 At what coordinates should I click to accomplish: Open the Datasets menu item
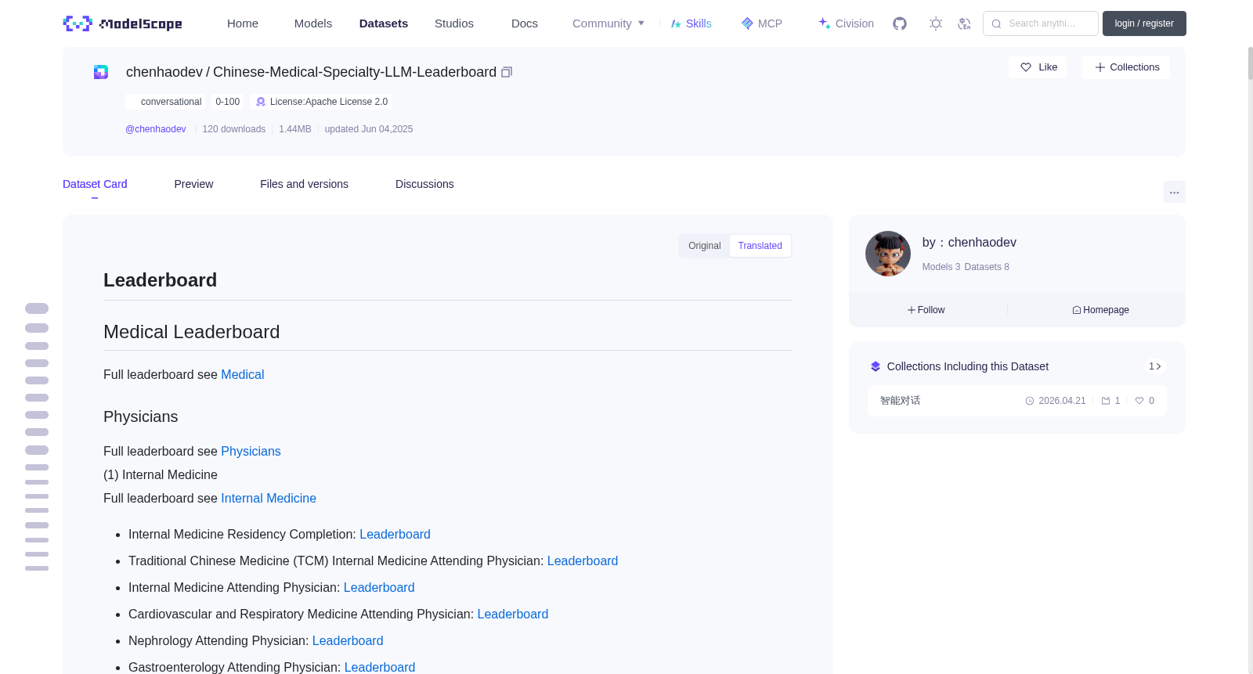384,23
